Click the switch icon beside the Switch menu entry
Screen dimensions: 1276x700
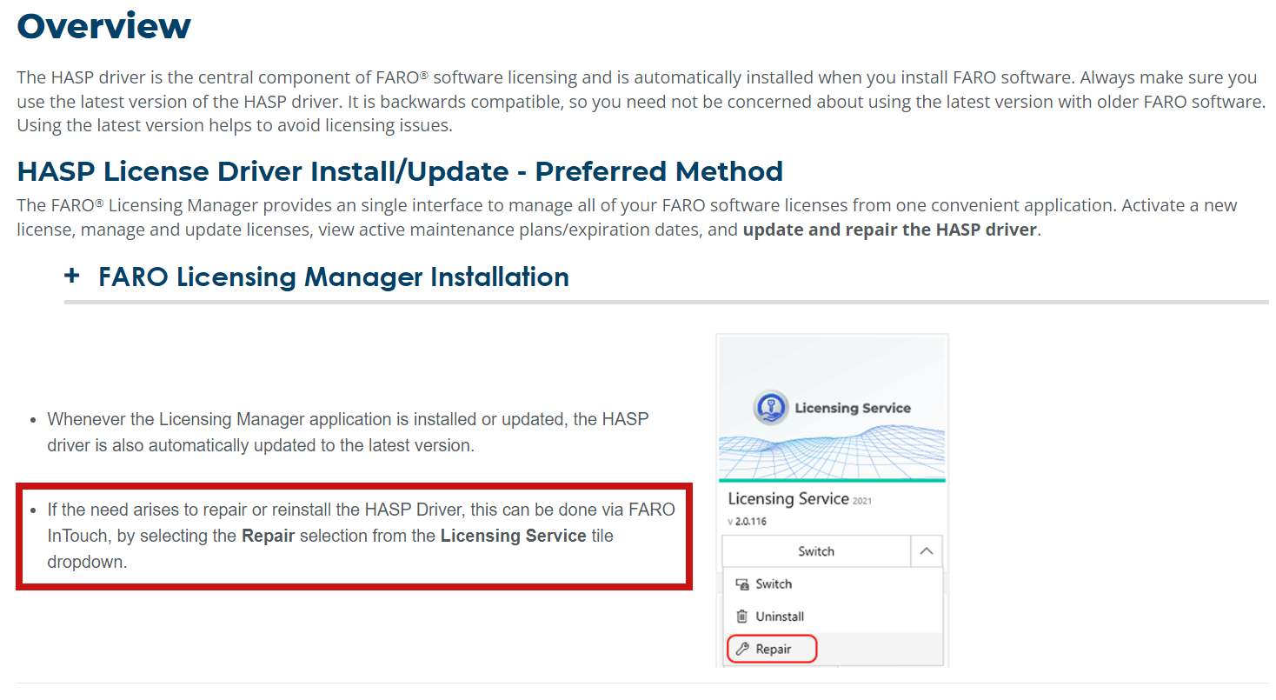point(741,584)
